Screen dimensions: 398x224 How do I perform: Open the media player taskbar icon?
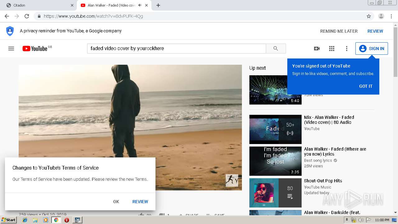coord(46,220)
